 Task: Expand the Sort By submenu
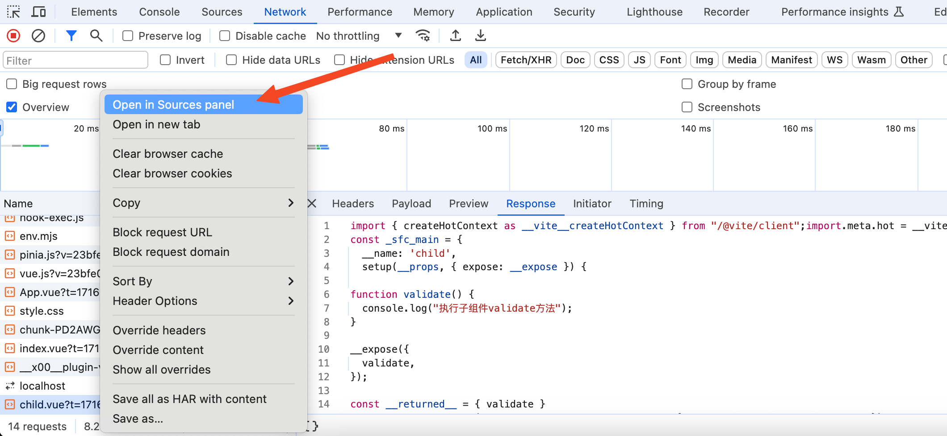pyautogui.click(x=203, y=281)
